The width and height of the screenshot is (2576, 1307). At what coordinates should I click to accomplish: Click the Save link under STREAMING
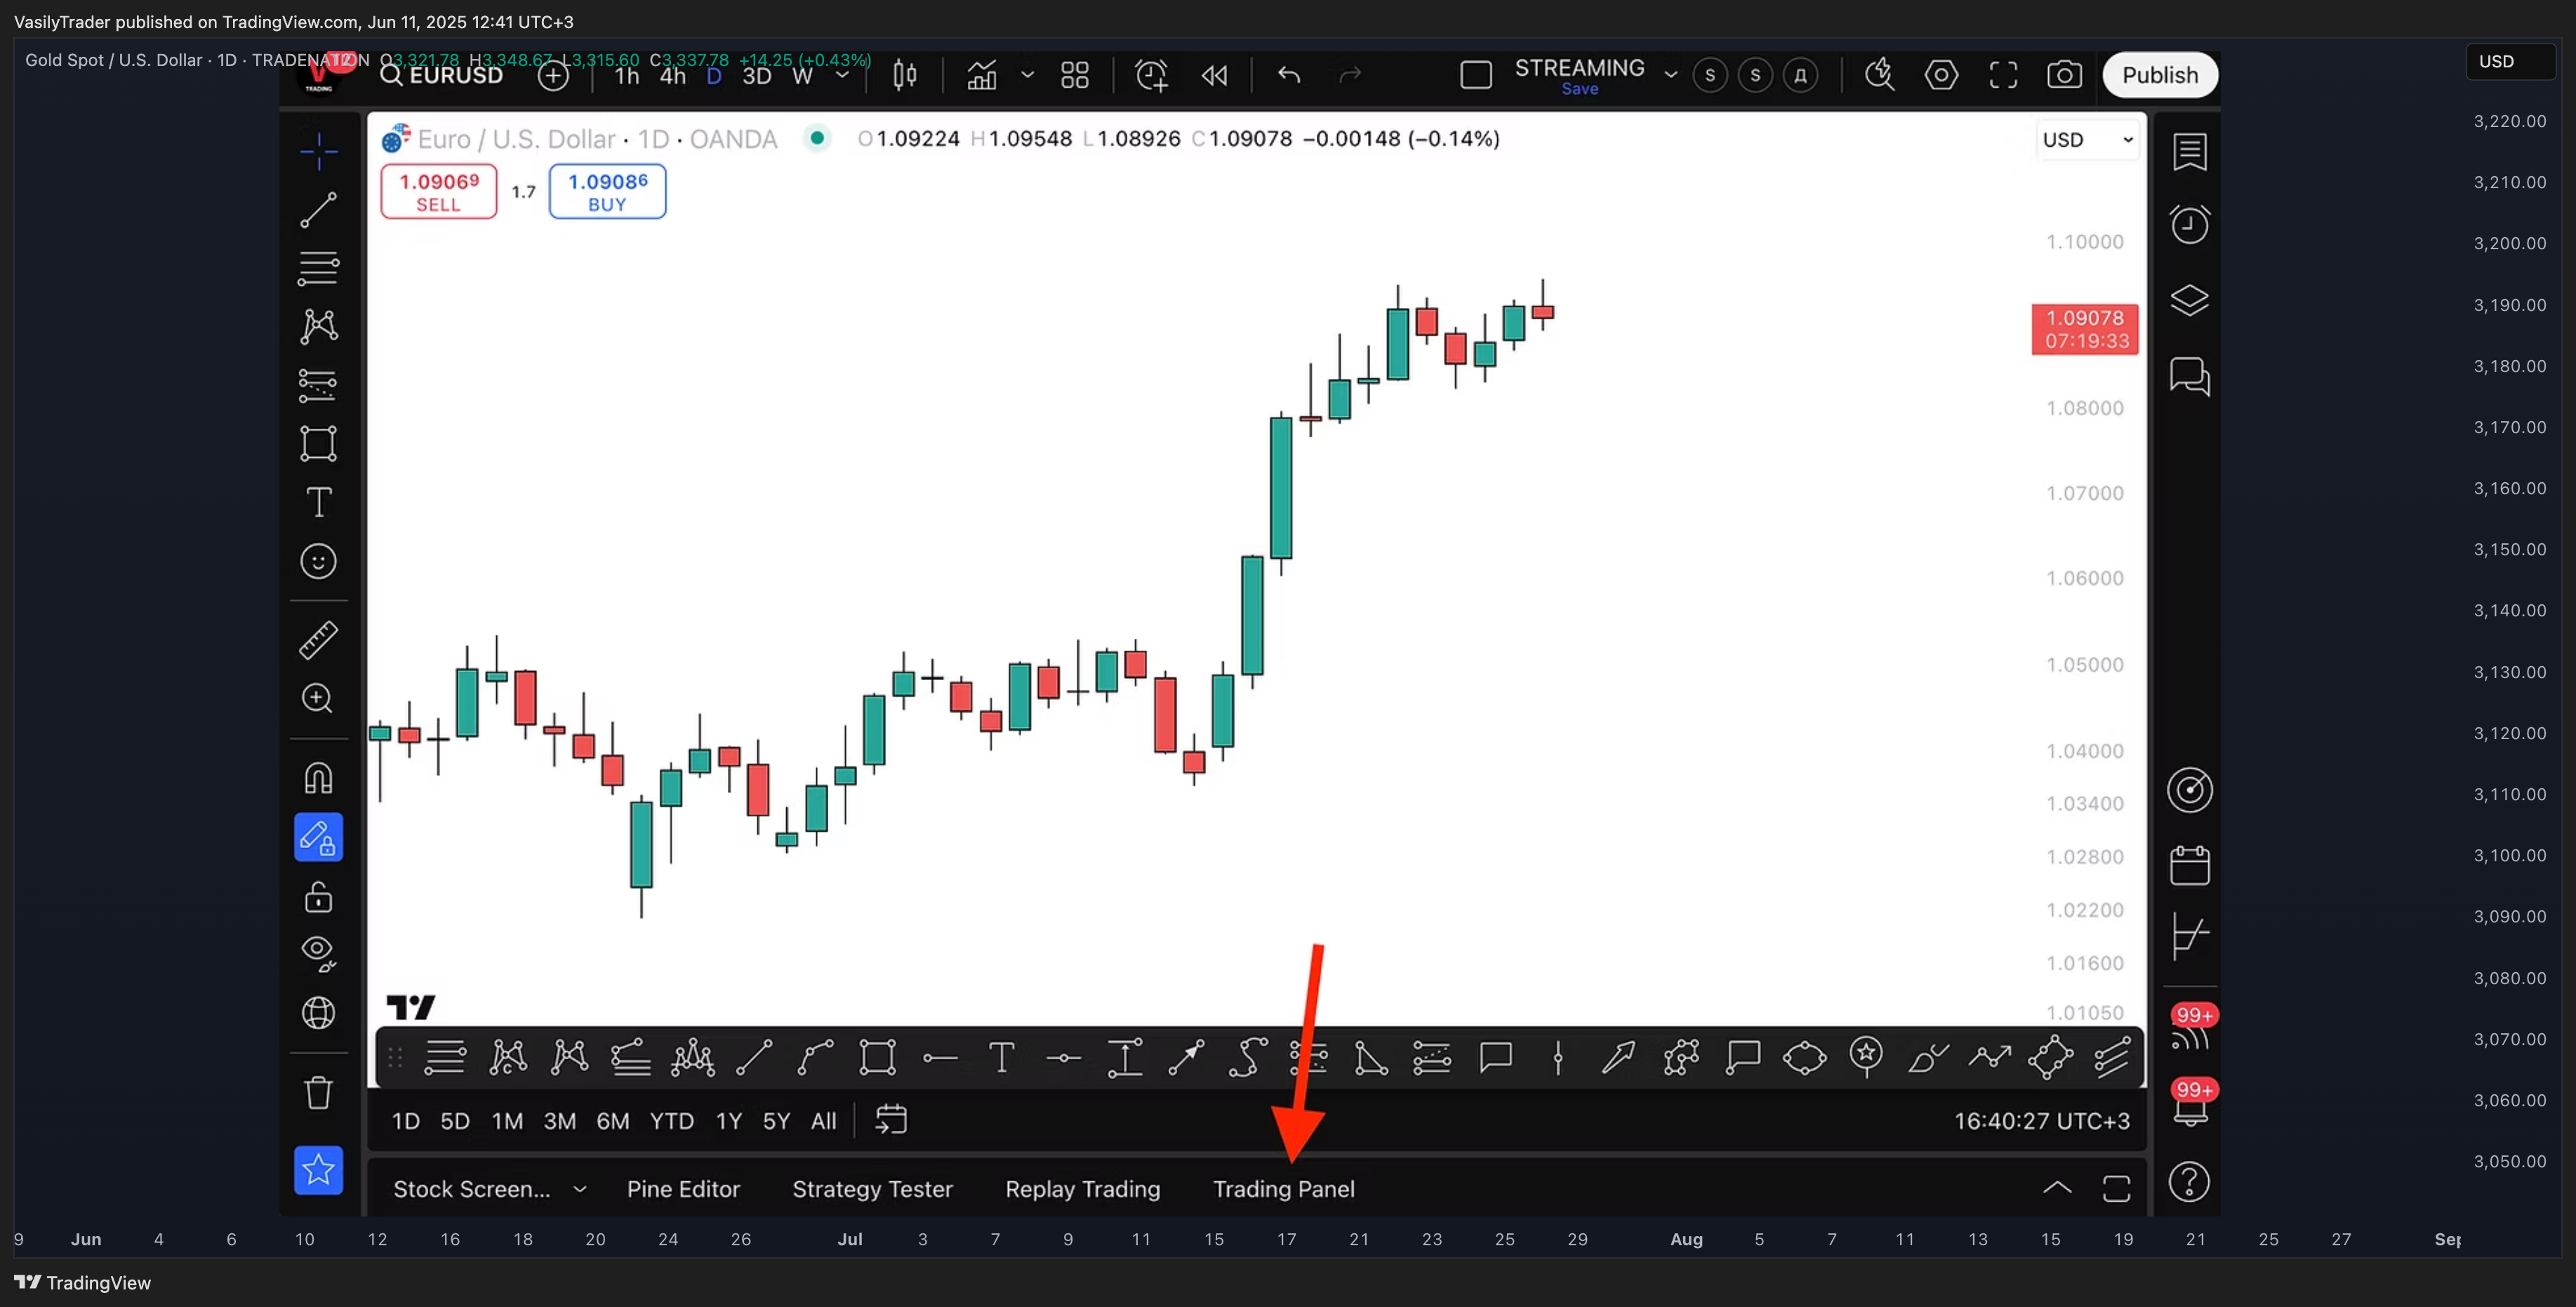coord(1580,89)
